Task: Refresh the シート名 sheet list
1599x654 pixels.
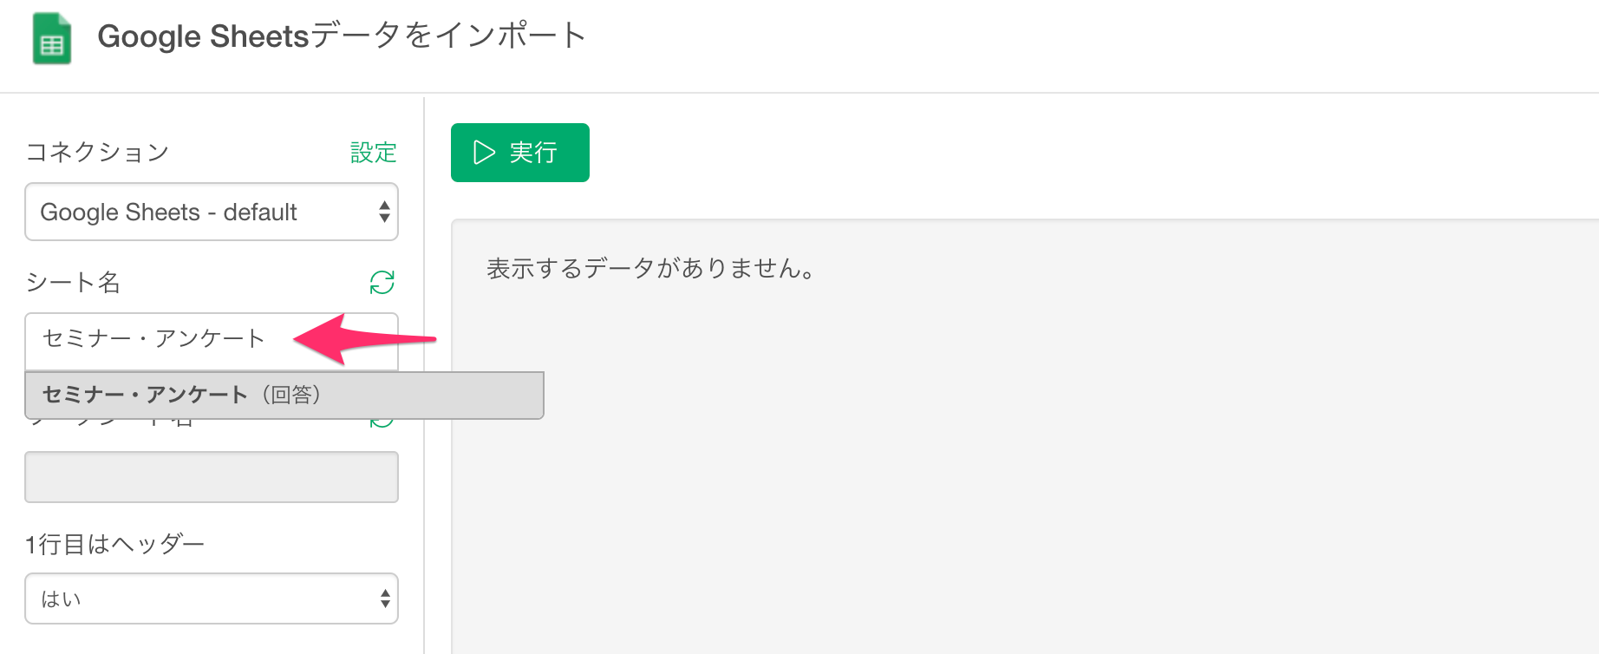Action: coord(382,282)
